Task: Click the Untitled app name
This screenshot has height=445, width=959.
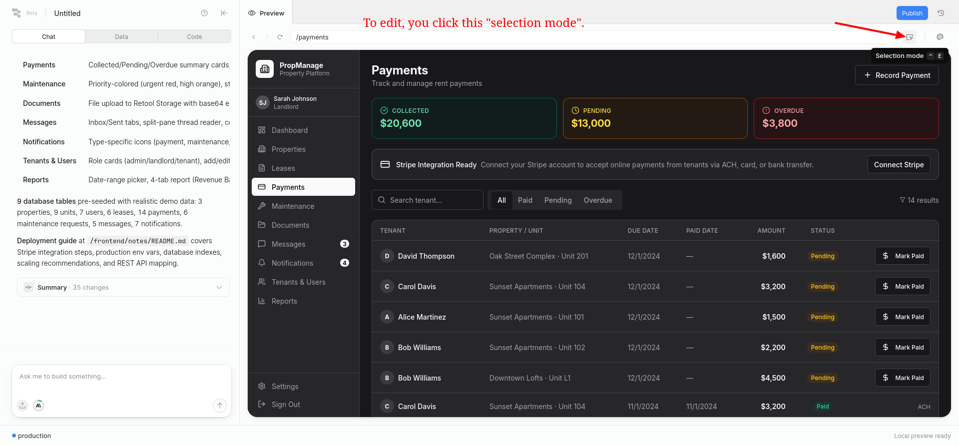Action: 67,13
